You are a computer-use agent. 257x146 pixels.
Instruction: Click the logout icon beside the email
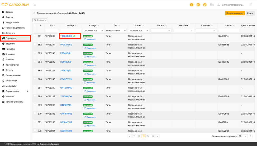(x=251, y=5)
